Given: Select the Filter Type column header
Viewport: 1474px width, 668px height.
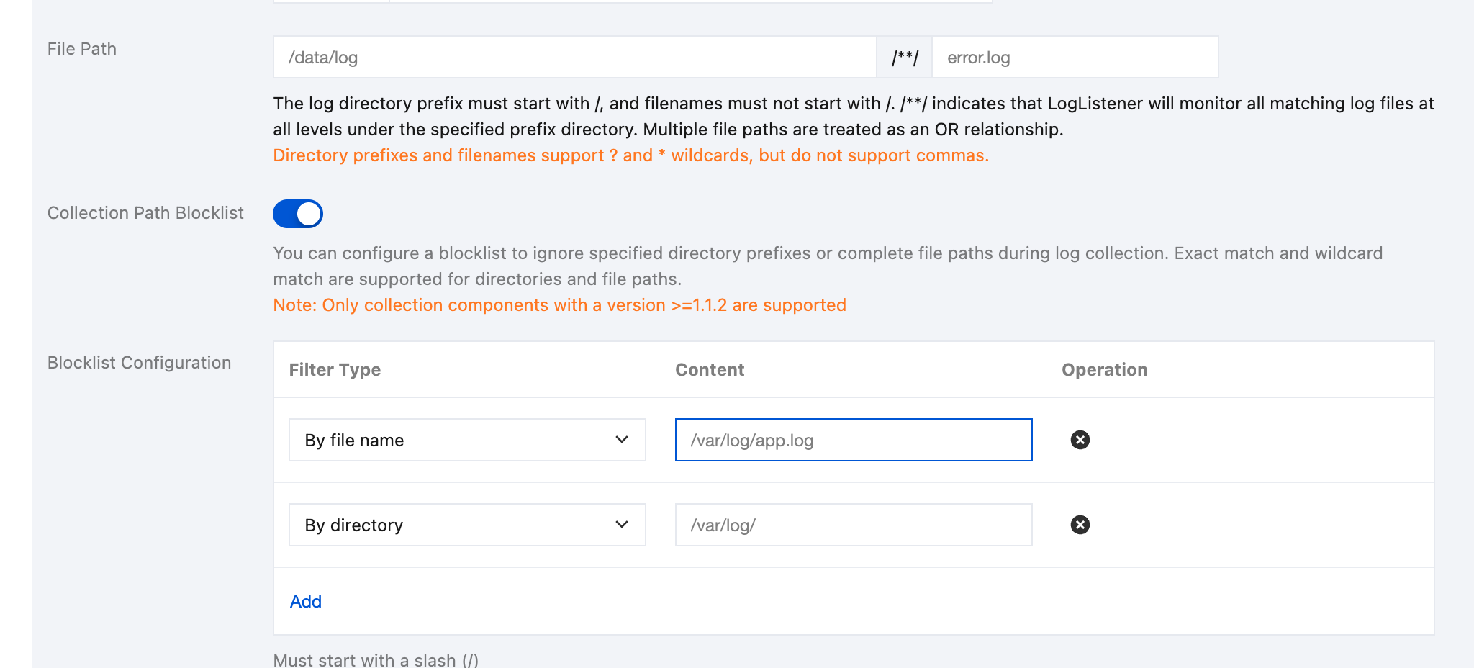Looking at the screenshot, I should (x=335, y=370).
